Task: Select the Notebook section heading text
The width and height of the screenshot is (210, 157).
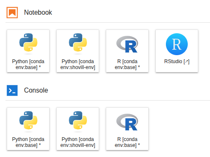Action: pos(38,12)
